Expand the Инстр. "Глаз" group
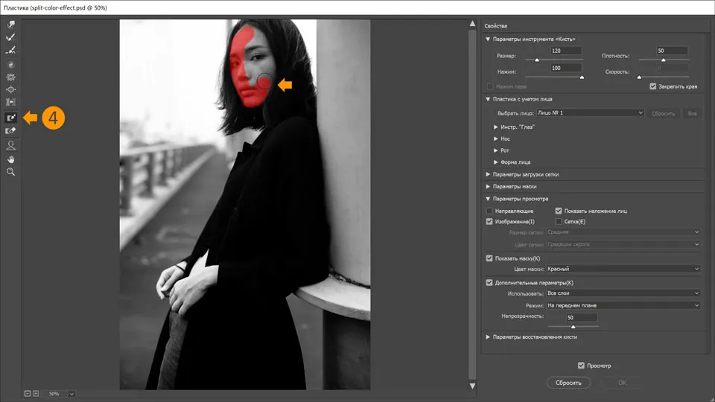Viewport: 715px width, 402px height. (x=496, y=127)
